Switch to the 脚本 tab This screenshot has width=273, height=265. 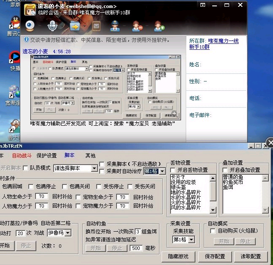point(69,155)
